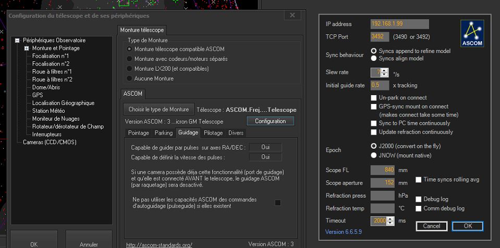Click the IP address input field
The image size is (500, 248).
[399, 24]
